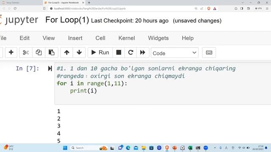Open File Explorer from the taskbar

[144, 148]
